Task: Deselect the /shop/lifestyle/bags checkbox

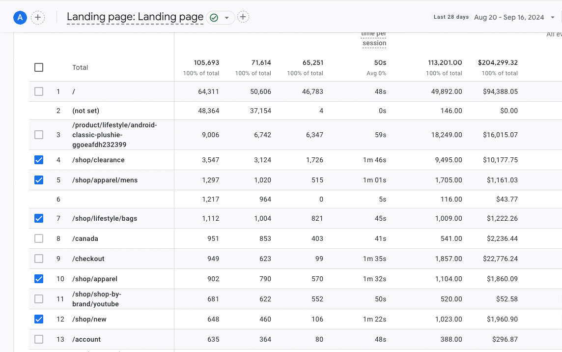Action: pyautogui.click(x=39, y=218)
